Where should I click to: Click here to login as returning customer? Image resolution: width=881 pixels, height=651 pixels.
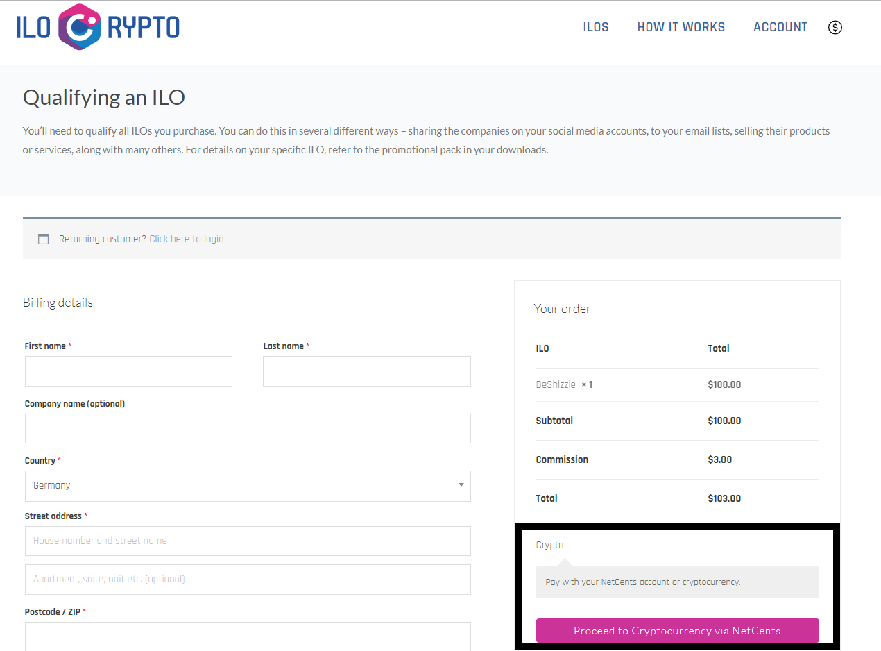[186, 238]
